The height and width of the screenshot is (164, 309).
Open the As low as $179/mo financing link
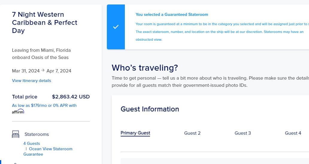tap(44, 105)
